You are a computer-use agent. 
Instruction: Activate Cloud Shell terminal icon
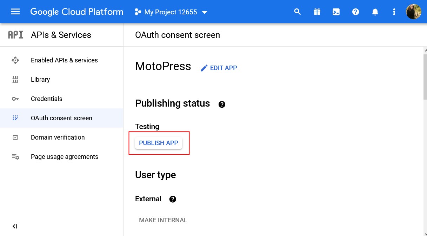point(336,12)
